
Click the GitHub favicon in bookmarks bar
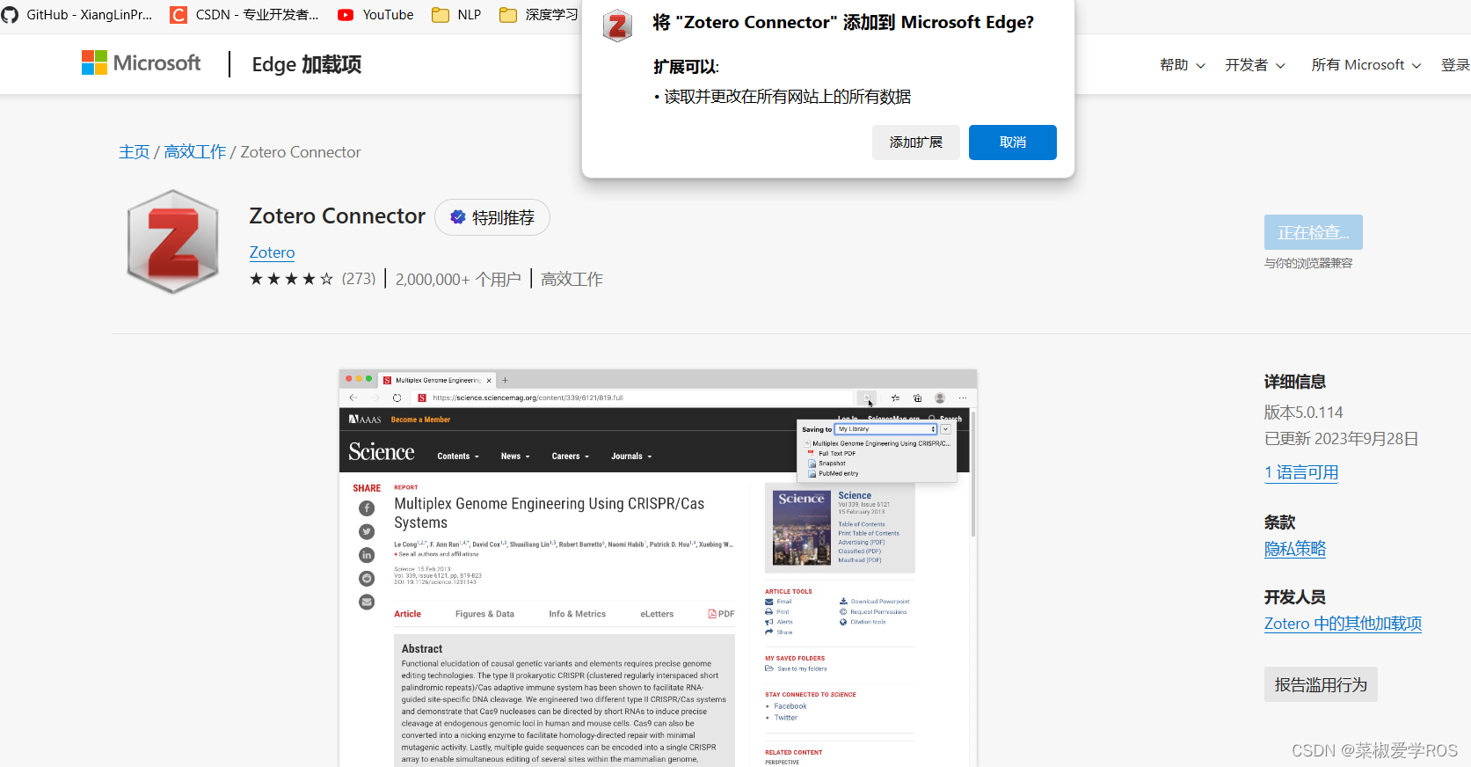click(x=10, y=15)
